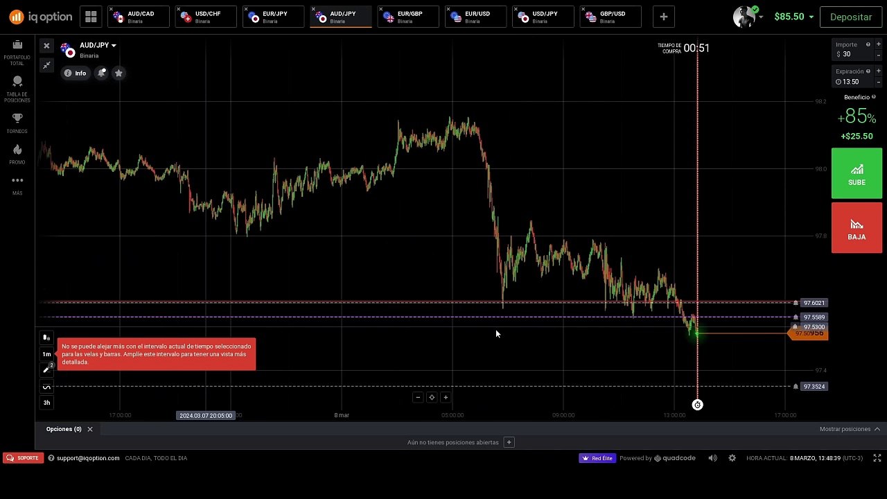Viewport: 887px width, 499px height.
Task: Click the green SUBE button
Action: pos(857,173)
